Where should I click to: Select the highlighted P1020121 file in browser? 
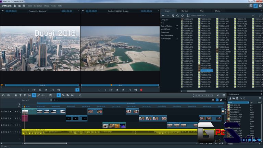click(207, 71)
